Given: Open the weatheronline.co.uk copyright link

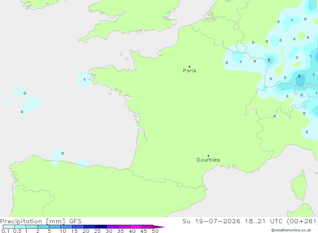Looking at the screenshot, I should (291, 230).
